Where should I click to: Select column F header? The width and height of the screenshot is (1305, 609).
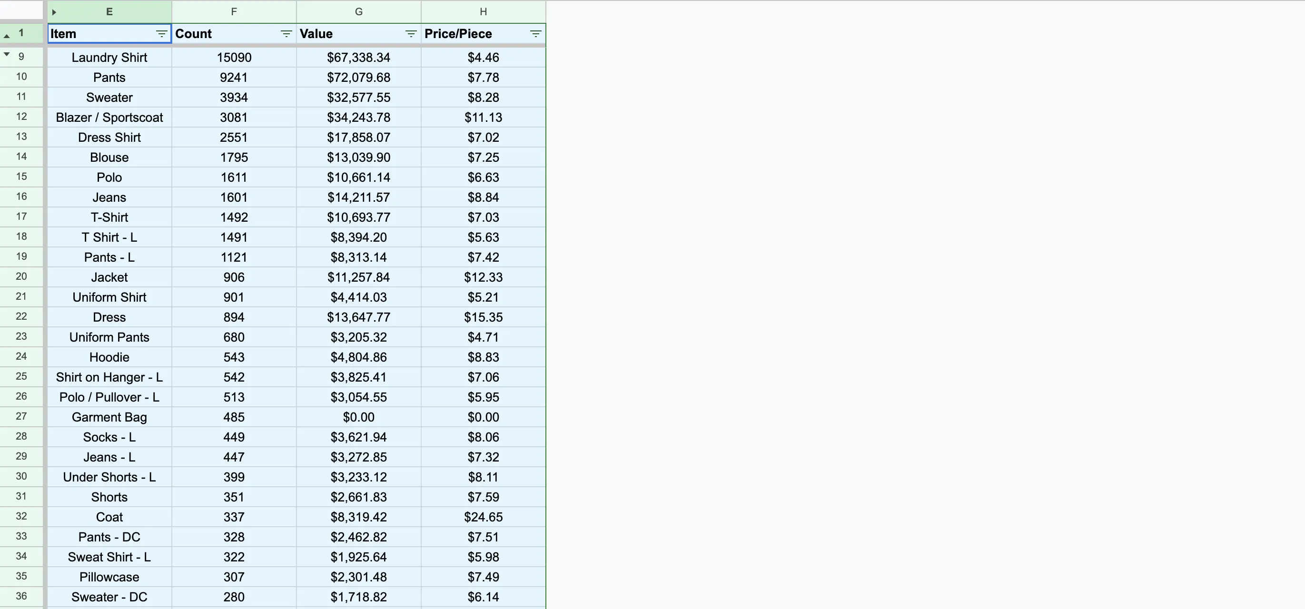click(x=234, y=11)
